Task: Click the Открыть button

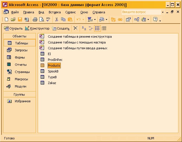Action: click(13, 28)
